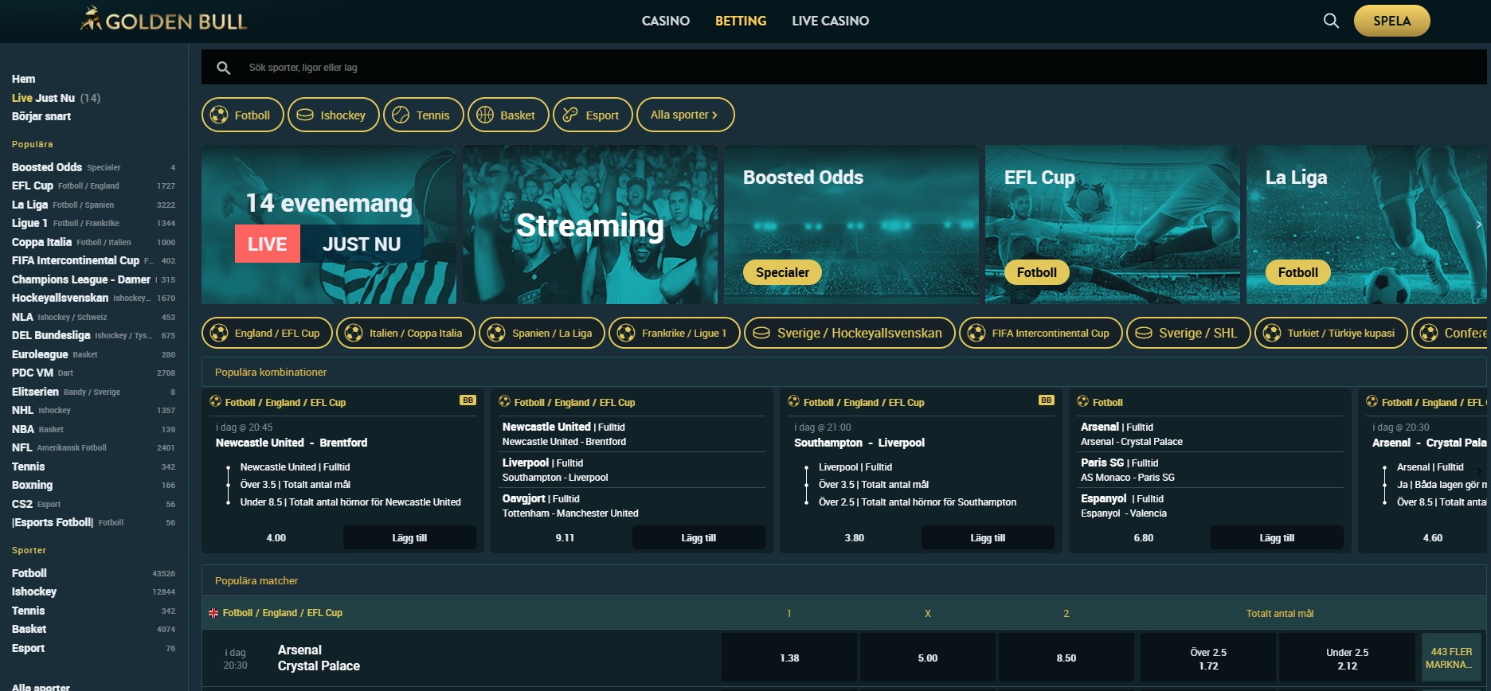The width and height of the screenshot is (1491, 691).
Task: Open Fotboll under Sporter section
Action: [x=93, y=573]
